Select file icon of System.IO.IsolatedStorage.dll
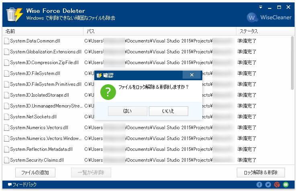This screenshot has height=191, width=297. 7,95
